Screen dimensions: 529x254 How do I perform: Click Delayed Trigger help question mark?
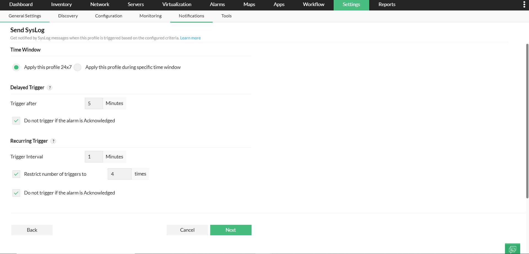(50, 88)
